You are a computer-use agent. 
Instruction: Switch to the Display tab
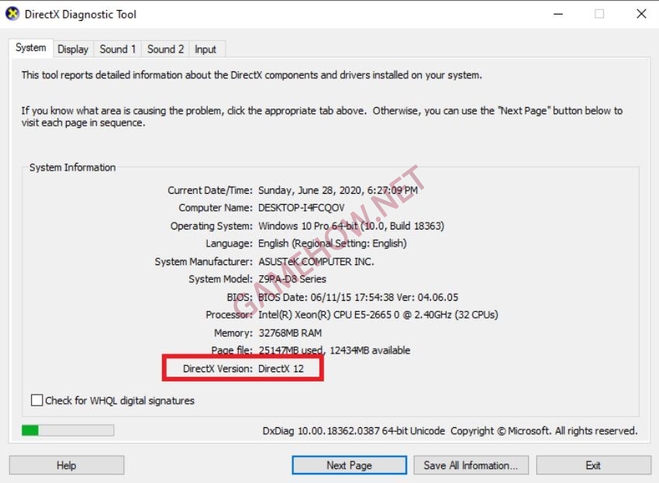pyautogui.click(x=73, y=49)
